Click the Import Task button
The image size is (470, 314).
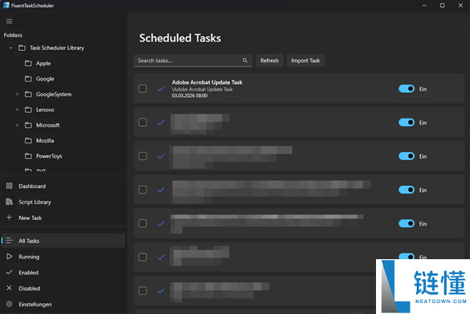pyautogui.click(x=305, y=60)
